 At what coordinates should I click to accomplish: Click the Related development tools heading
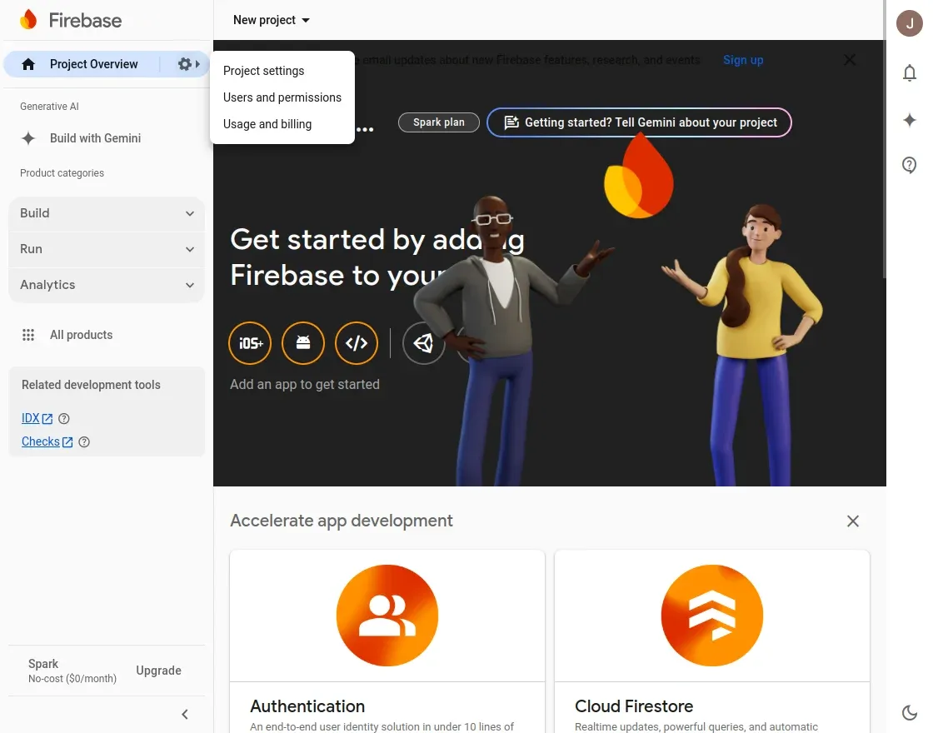tap(91, 385)
